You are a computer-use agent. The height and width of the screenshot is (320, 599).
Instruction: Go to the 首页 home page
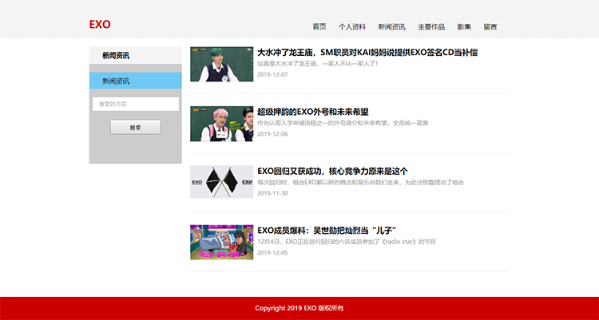tap(319, 26)
